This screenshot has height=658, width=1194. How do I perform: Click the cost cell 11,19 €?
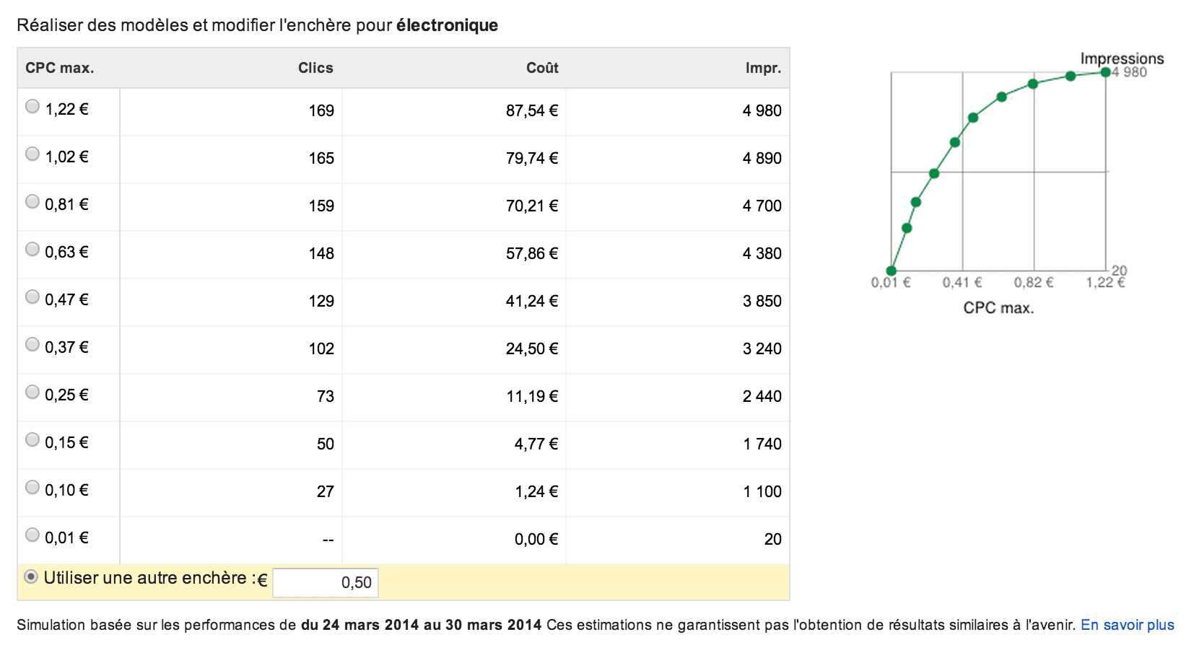coord(532,397)
